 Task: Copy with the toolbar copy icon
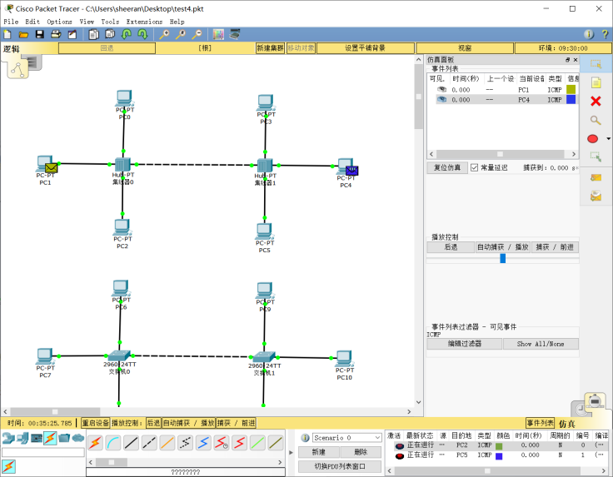click(x=93, y=34)
